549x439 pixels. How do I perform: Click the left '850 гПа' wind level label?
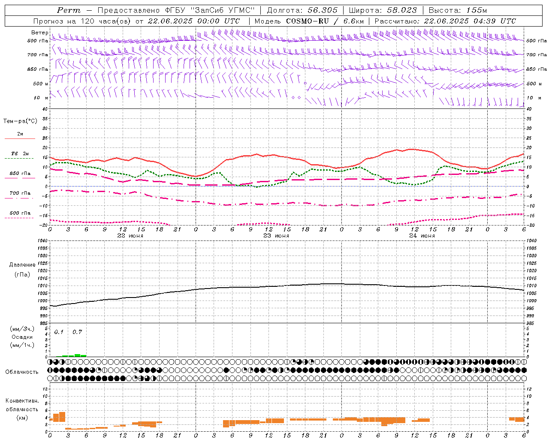tap(38, 69)
